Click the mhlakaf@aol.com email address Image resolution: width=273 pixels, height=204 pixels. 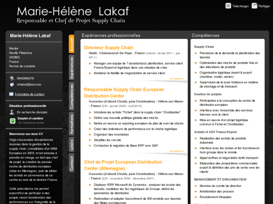(29, 85)
